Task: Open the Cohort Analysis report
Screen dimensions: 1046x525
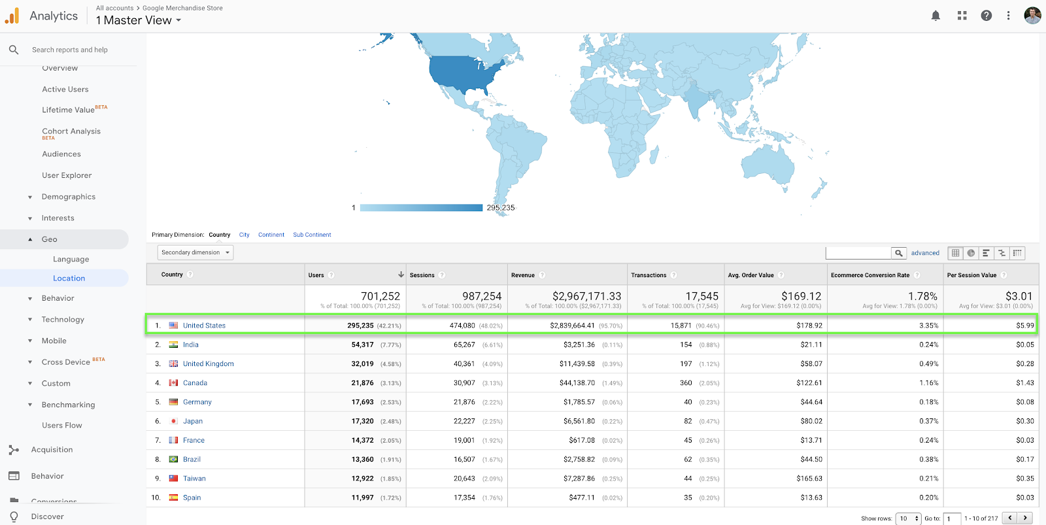Action: (71, 133)
